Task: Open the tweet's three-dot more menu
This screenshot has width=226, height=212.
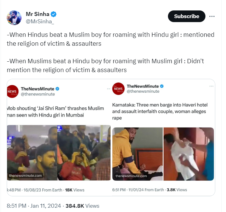Action: pos(212,16)
